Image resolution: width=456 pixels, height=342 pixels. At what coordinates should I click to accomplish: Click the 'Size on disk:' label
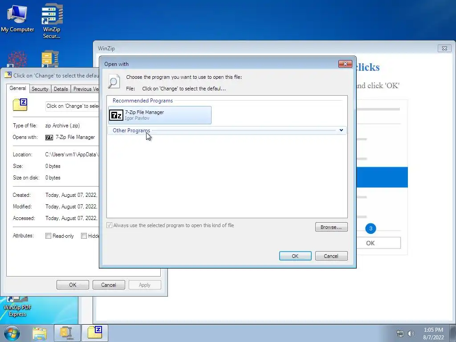(x=26, y=178)
